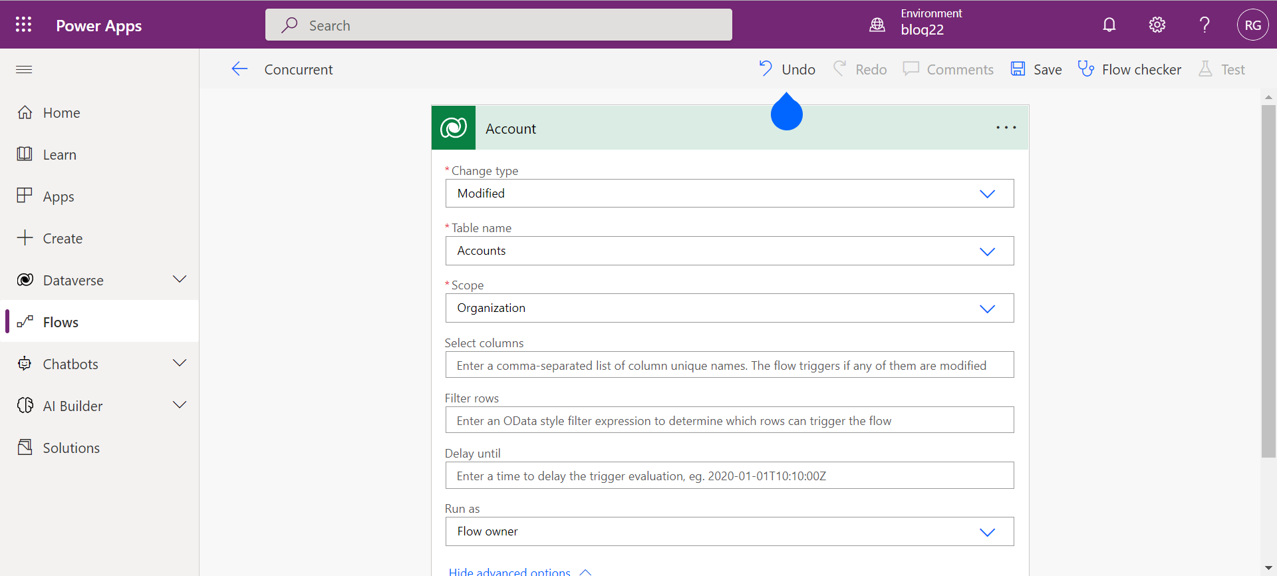Click the Apps grid icon

pyautogui.click(x=25, y=196)
